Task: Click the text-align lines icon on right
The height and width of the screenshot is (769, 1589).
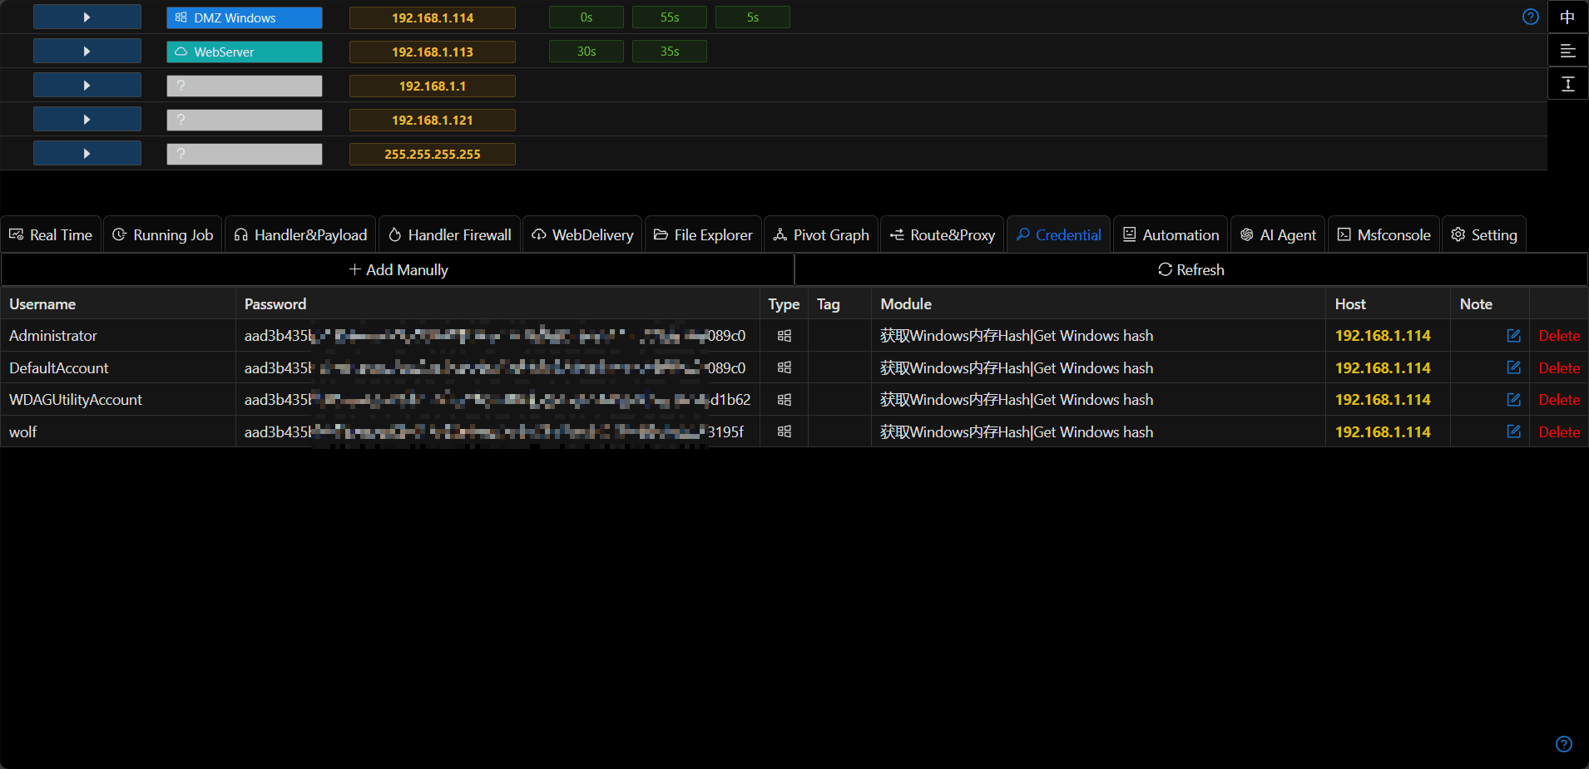Action: point(1567,51)
